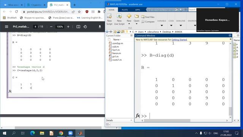Viewport: 243px width, 137px height.
Task: Select the vderusheva path segment
Action: click(153, 32)
